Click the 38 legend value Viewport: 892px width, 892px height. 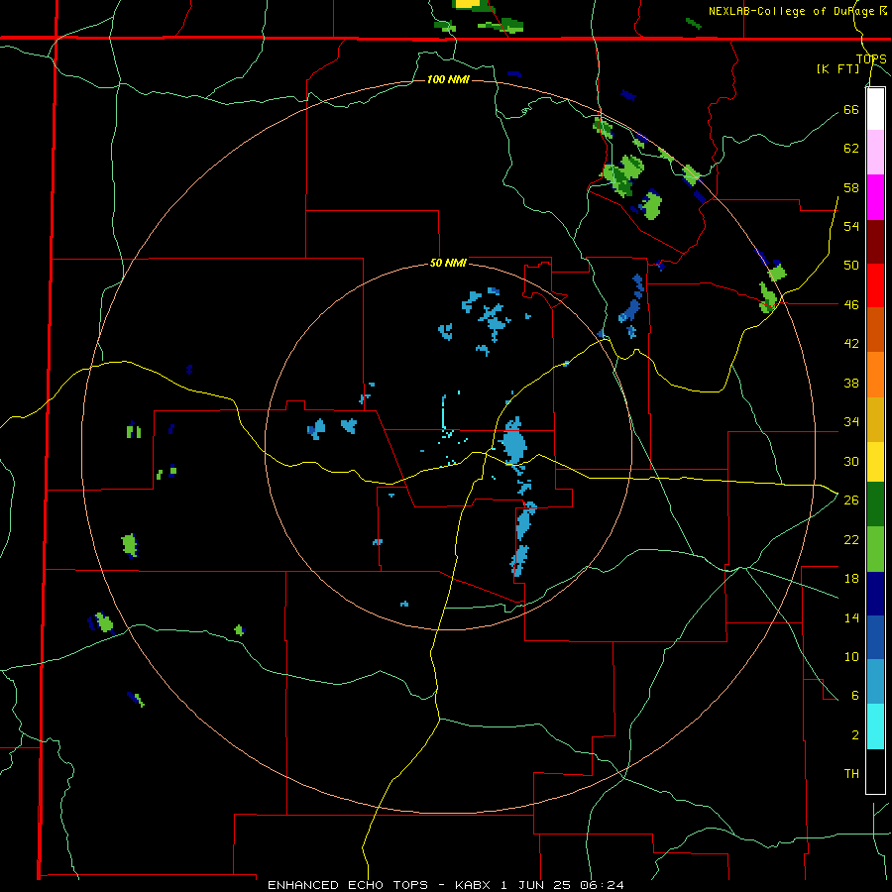[x=851, y=383]
